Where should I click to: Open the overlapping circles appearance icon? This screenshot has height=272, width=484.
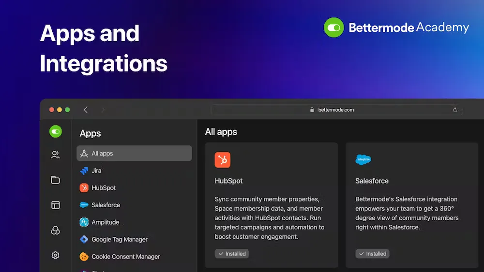coord(56,230)
